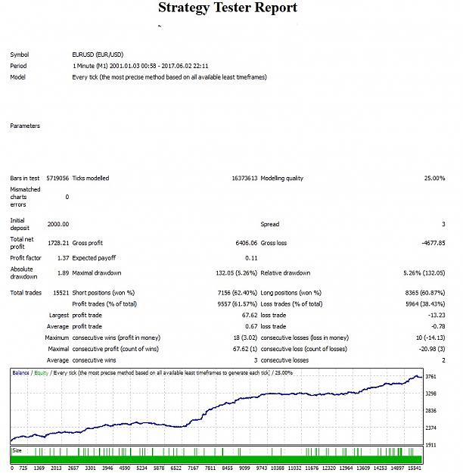Click largest loss trade value -13.23
Viewport: 463px width, 473px height.
pos(437,316)
